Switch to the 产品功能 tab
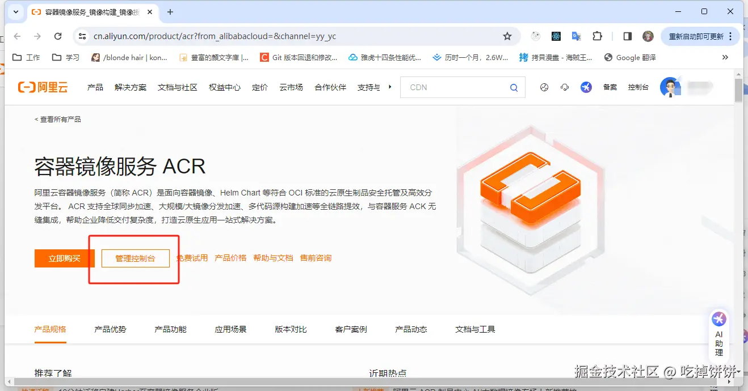 tap(170, 329)
